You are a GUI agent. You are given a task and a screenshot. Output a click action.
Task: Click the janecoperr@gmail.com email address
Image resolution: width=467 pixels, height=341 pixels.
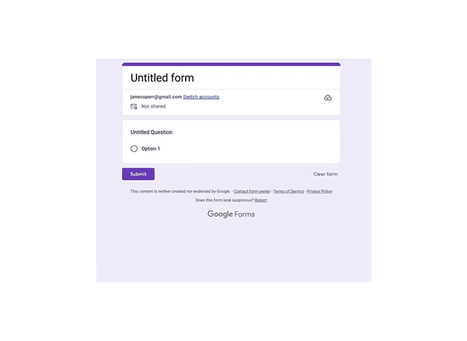156,97
